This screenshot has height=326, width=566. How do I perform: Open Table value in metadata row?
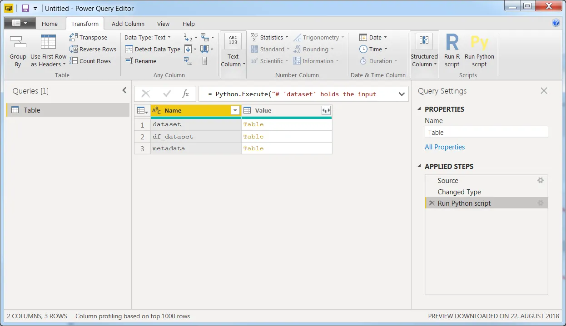click(x=253, y=148)
